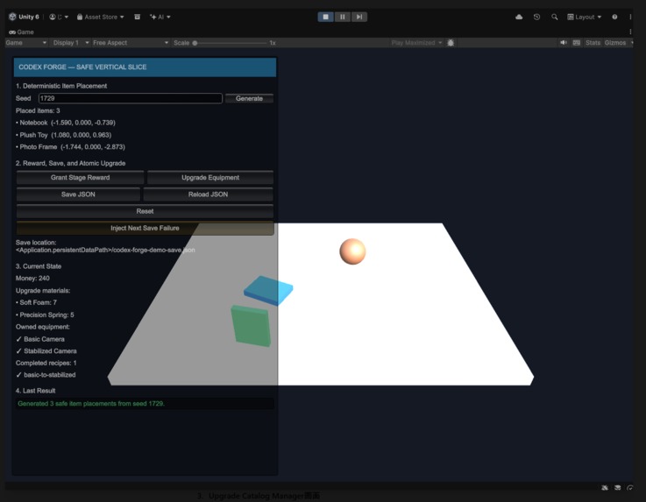
Task: Open the Asset Store dropdown
Action: click(x=100, y=17)
